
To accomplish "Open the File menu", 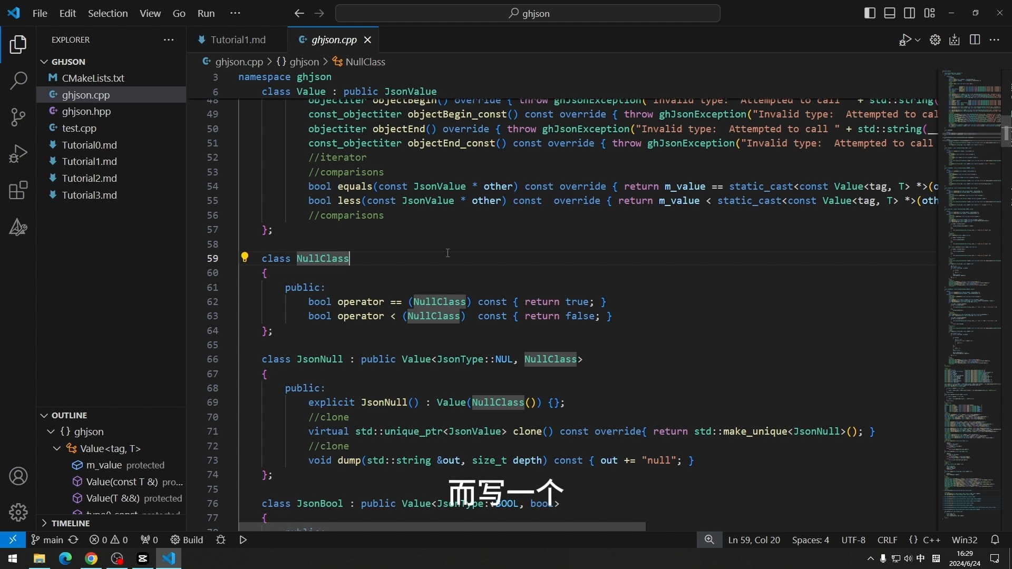I will [x=40, y=13].
